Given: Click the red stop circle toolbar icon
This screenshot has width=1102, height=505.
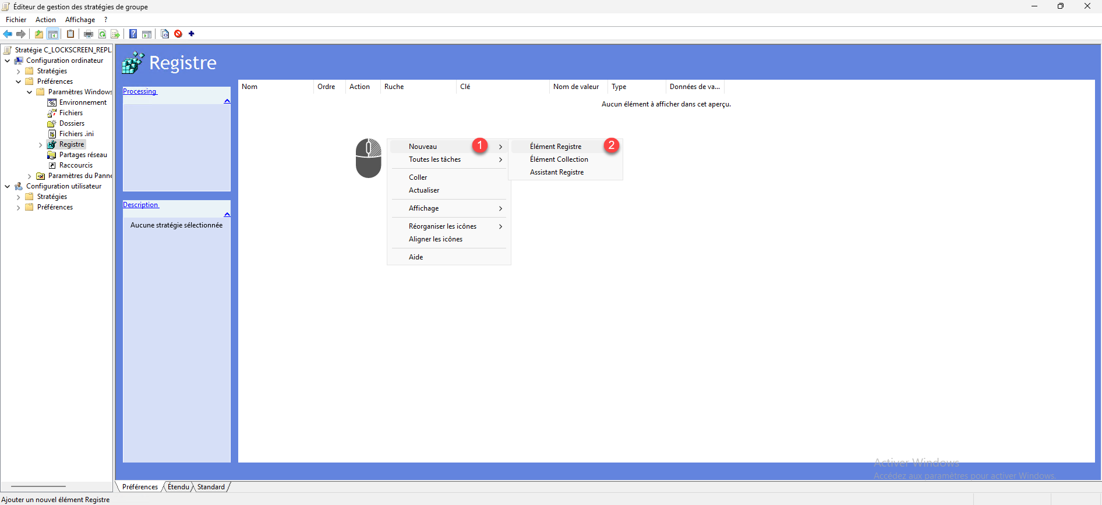Looking at the screenshot, I should pyautogui.click(x=178, y=34).
